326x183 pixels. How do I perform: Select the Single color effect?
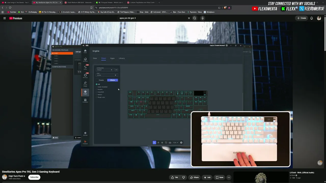coord(101,97)
